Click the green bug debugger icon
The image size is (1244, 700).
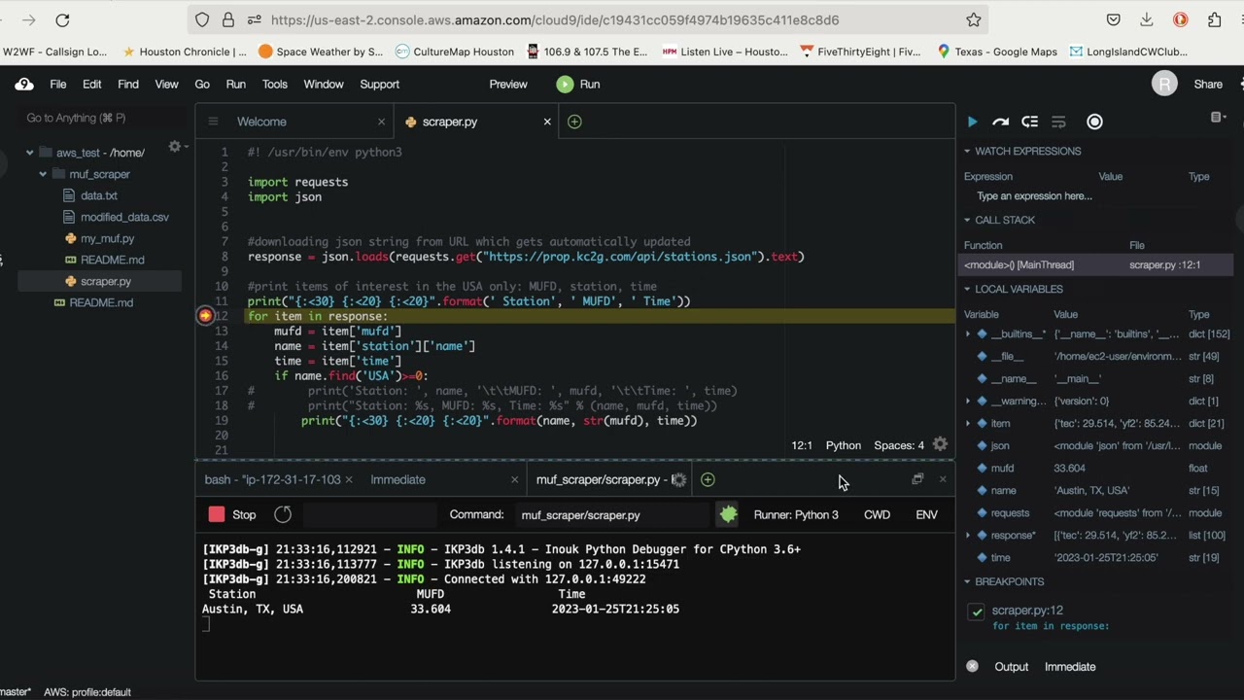click(728, 514)
